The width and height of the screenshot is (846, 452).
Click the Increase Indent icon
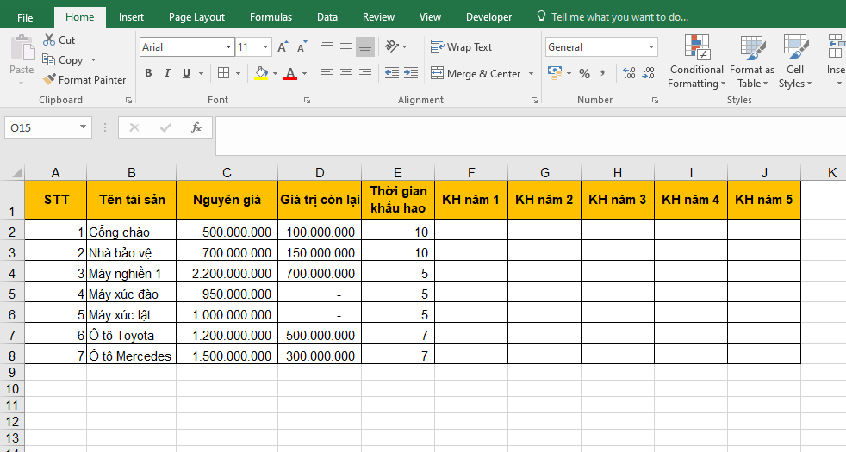pos(411,74)
